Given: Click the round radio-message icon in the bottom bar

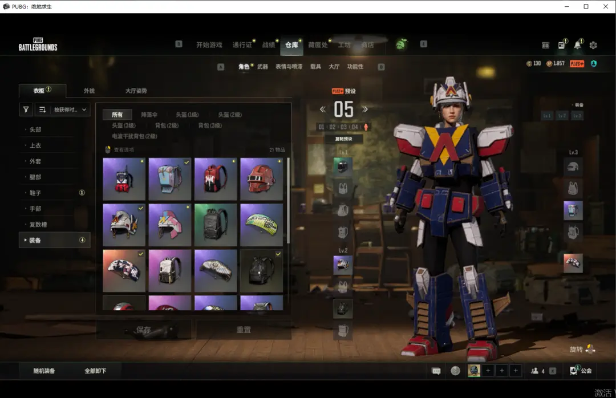Looking at the screenshot, I should [x=455, y=371].
